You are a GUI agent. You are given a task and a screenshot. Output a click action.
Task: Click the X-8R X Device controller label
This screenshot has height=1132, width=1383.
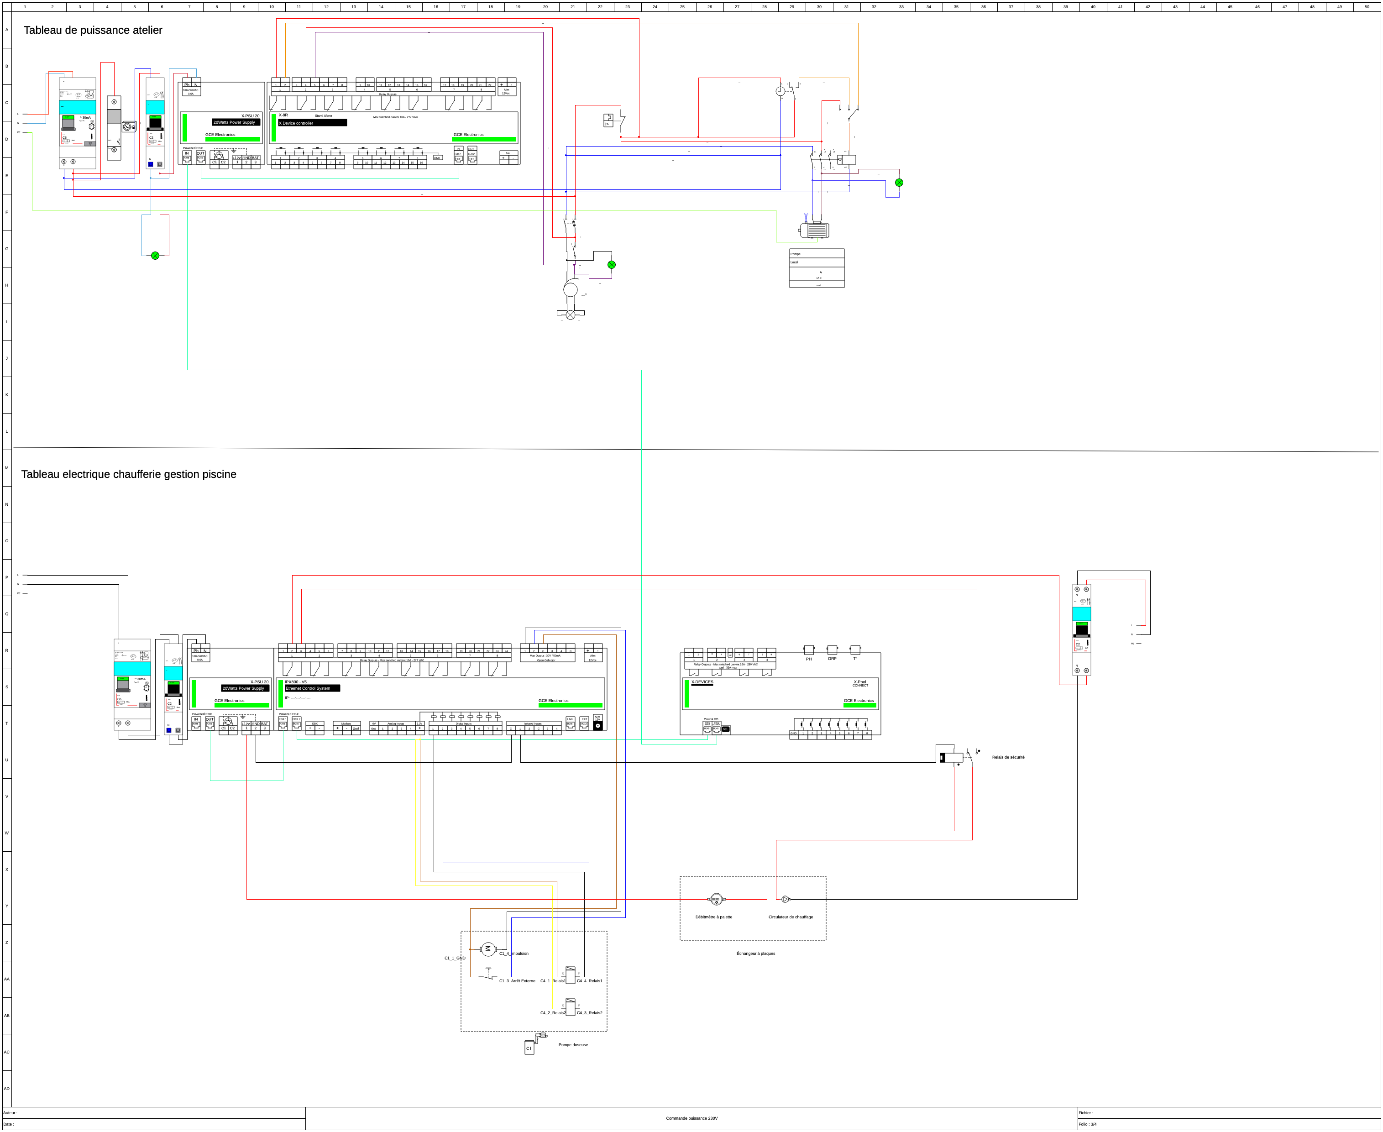click(x=312, y=123)
